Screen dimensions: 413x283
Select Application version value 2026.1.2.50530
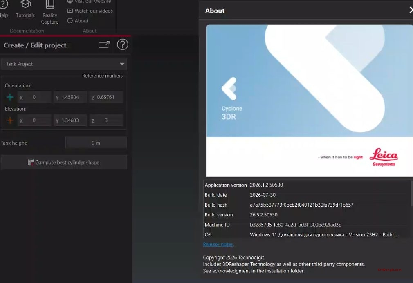[266, 185]
